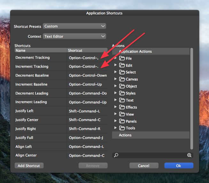Select the Justify Left row
Viewport: 209px width, 183px height.
tap(61, 111)
